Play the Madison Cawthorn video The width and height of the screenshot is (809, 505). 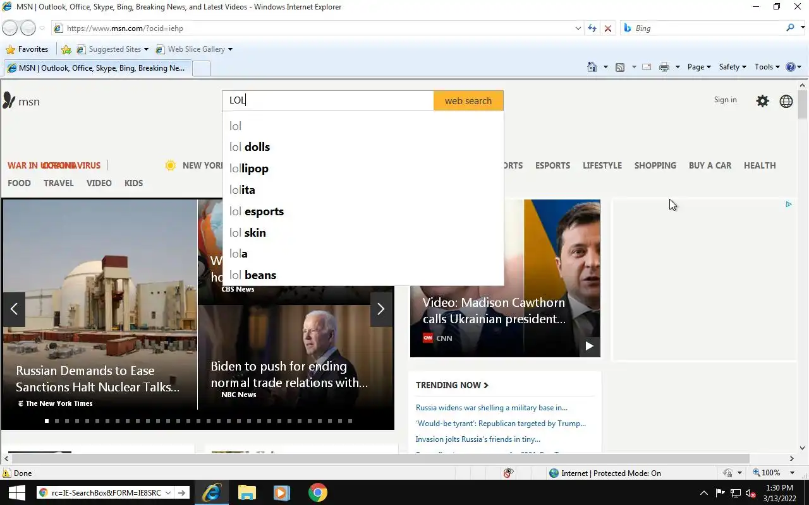coord(589,346)
